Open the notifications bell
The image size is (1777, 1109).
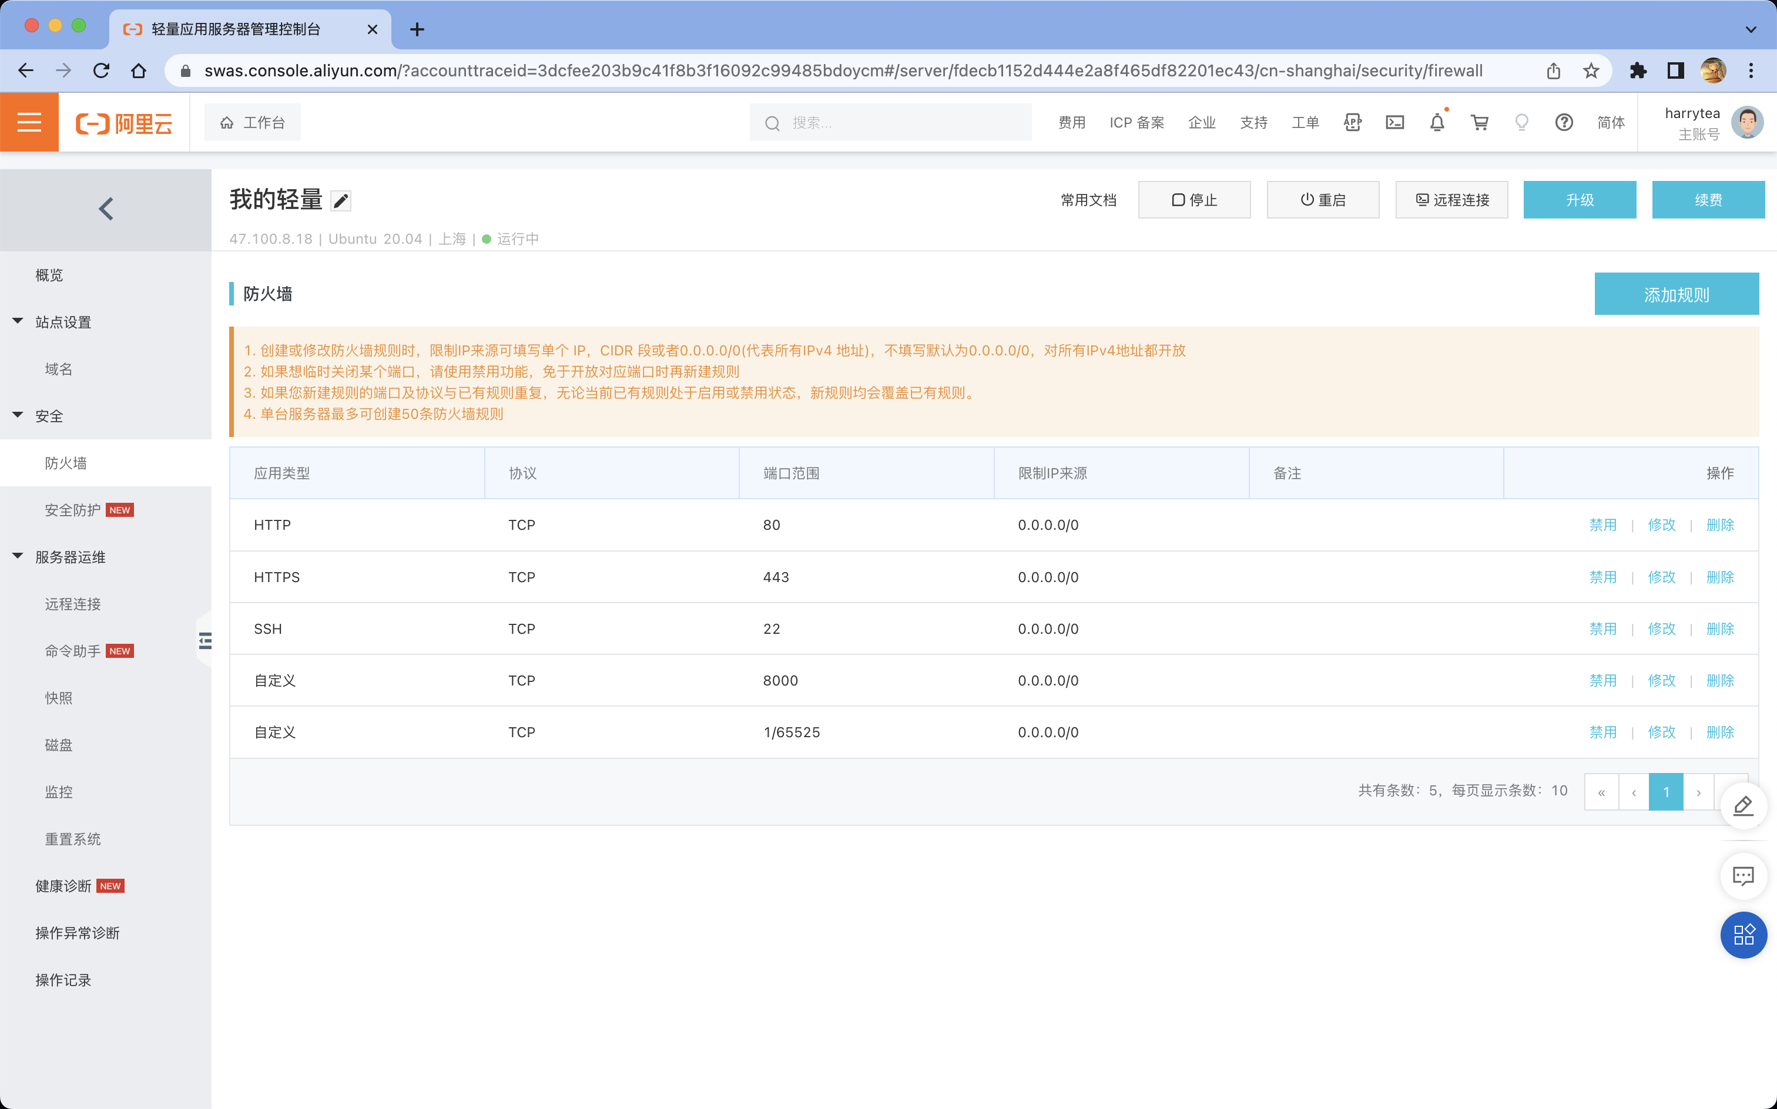click(1437, 123)
